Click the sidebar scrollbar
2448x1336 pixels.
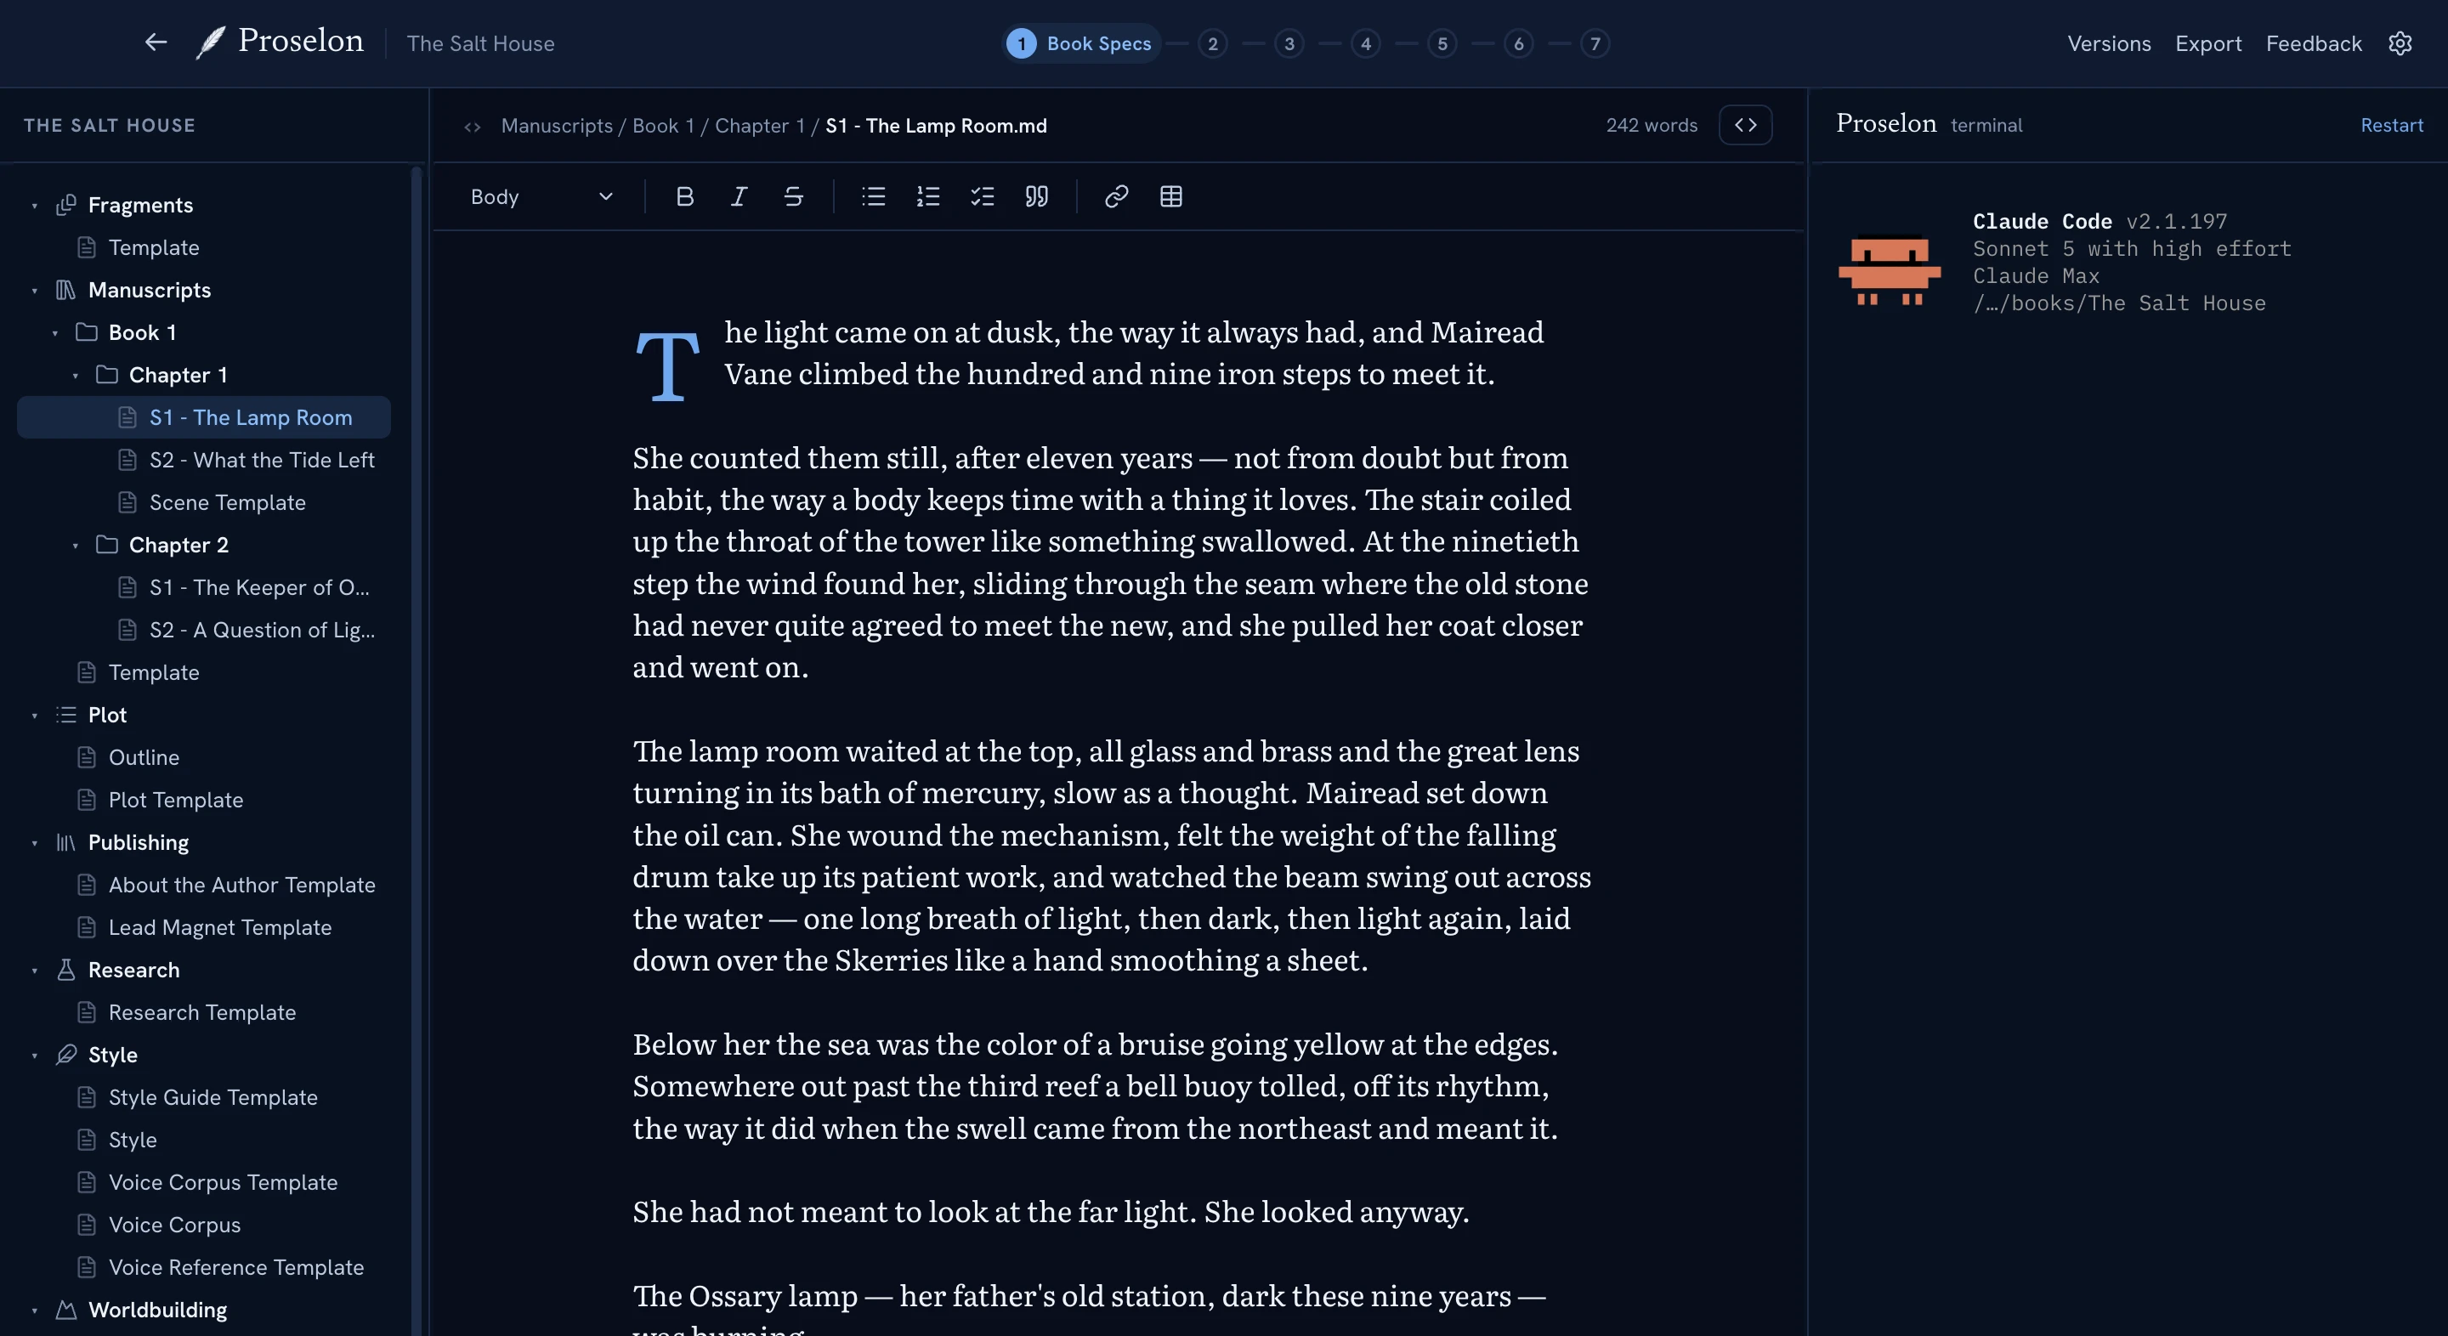pyautogui.click(x=416, y=750)
